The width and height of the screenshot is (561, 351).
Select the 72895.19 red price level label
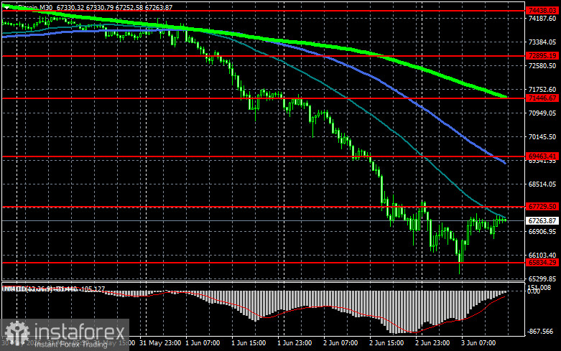tap(543, 56)
